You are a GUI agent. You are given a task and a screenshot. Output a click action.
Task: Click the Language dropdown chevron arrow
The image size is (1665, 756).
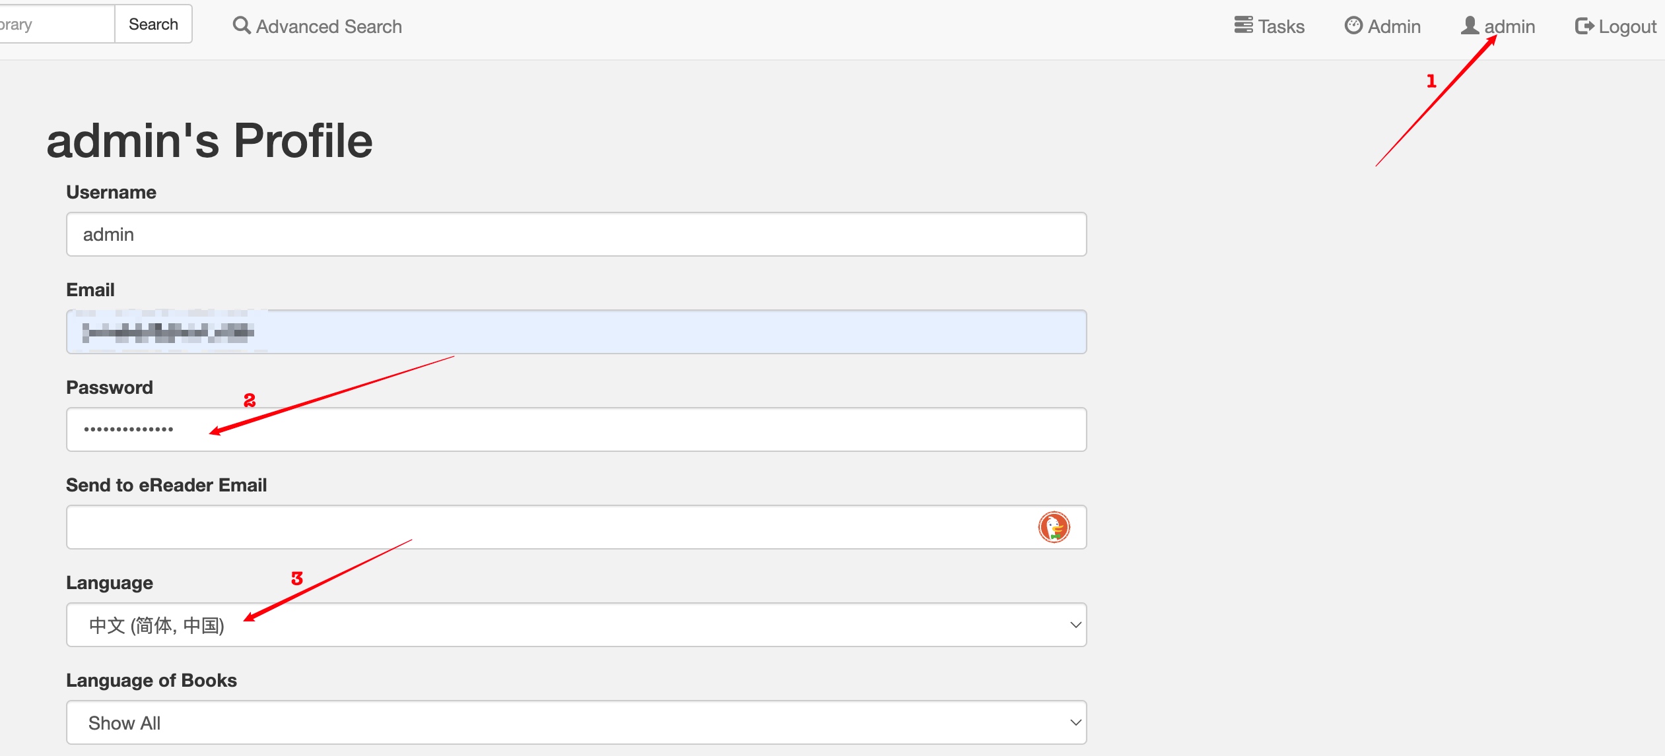tap(1075, 625)
